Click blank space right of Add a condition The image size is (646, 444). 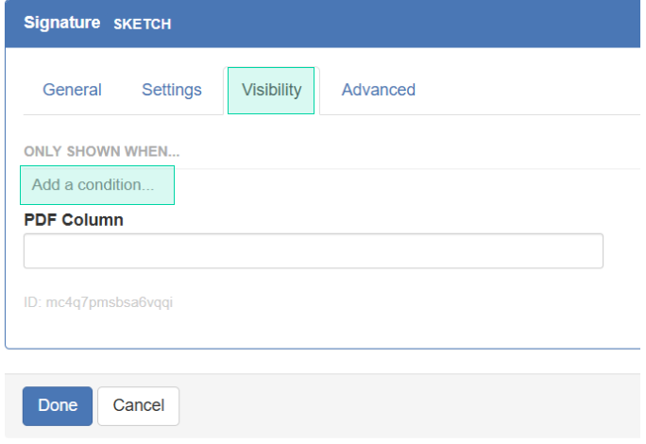point(397,185)
